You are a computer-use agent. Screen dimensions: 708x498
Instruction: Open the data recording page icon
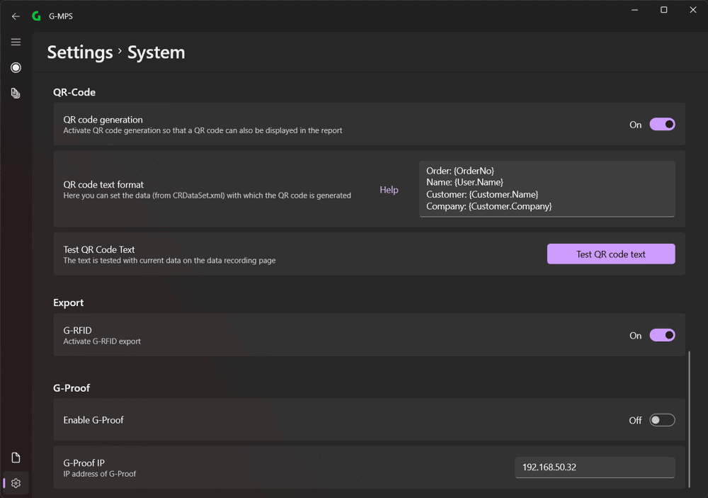point(16,67)
